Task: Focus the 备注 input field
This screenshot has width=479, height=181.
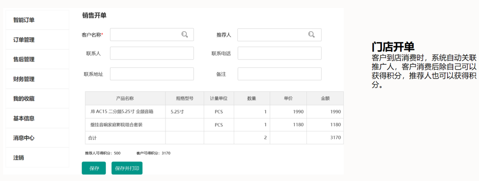Action: point(279,74)
